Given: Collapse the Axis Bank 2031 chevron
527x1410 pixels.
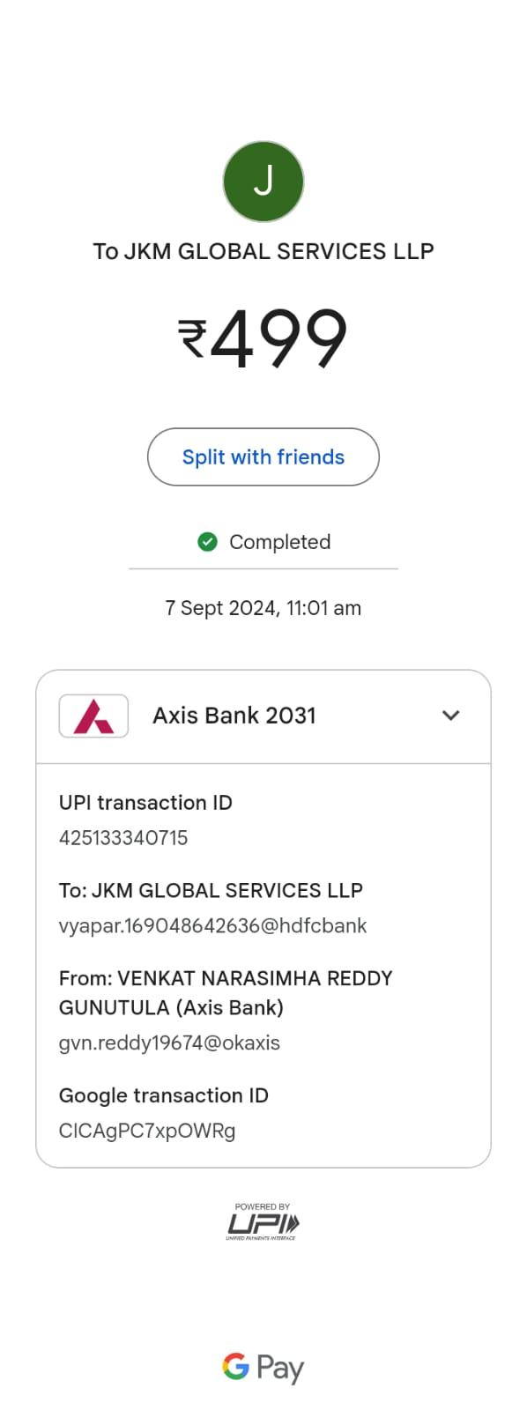Looking at the screenshot, I should pos(451,716).
